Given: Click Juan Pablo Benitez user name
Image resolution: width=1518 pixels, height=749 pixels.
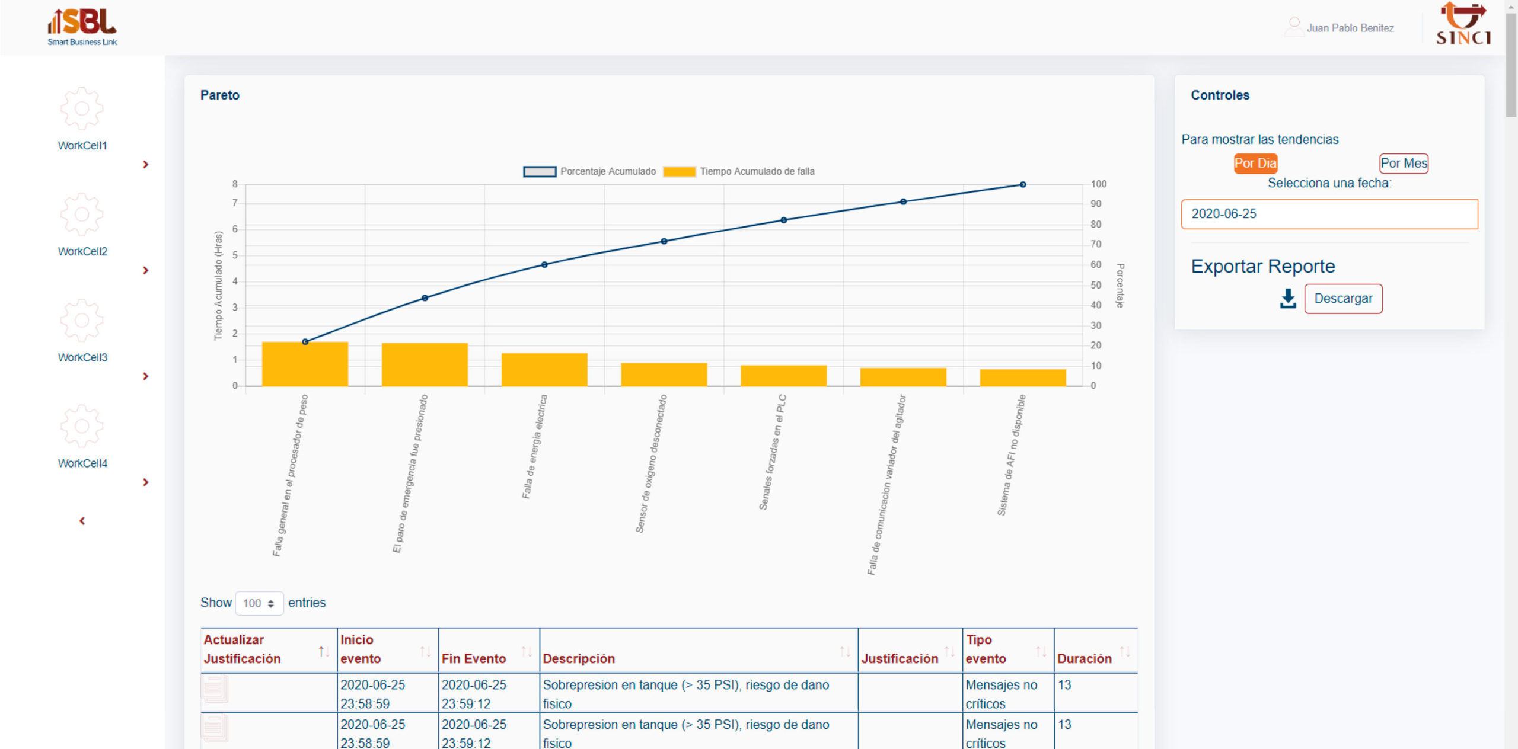Looking at the screenshot, I should click(1350, 28).
